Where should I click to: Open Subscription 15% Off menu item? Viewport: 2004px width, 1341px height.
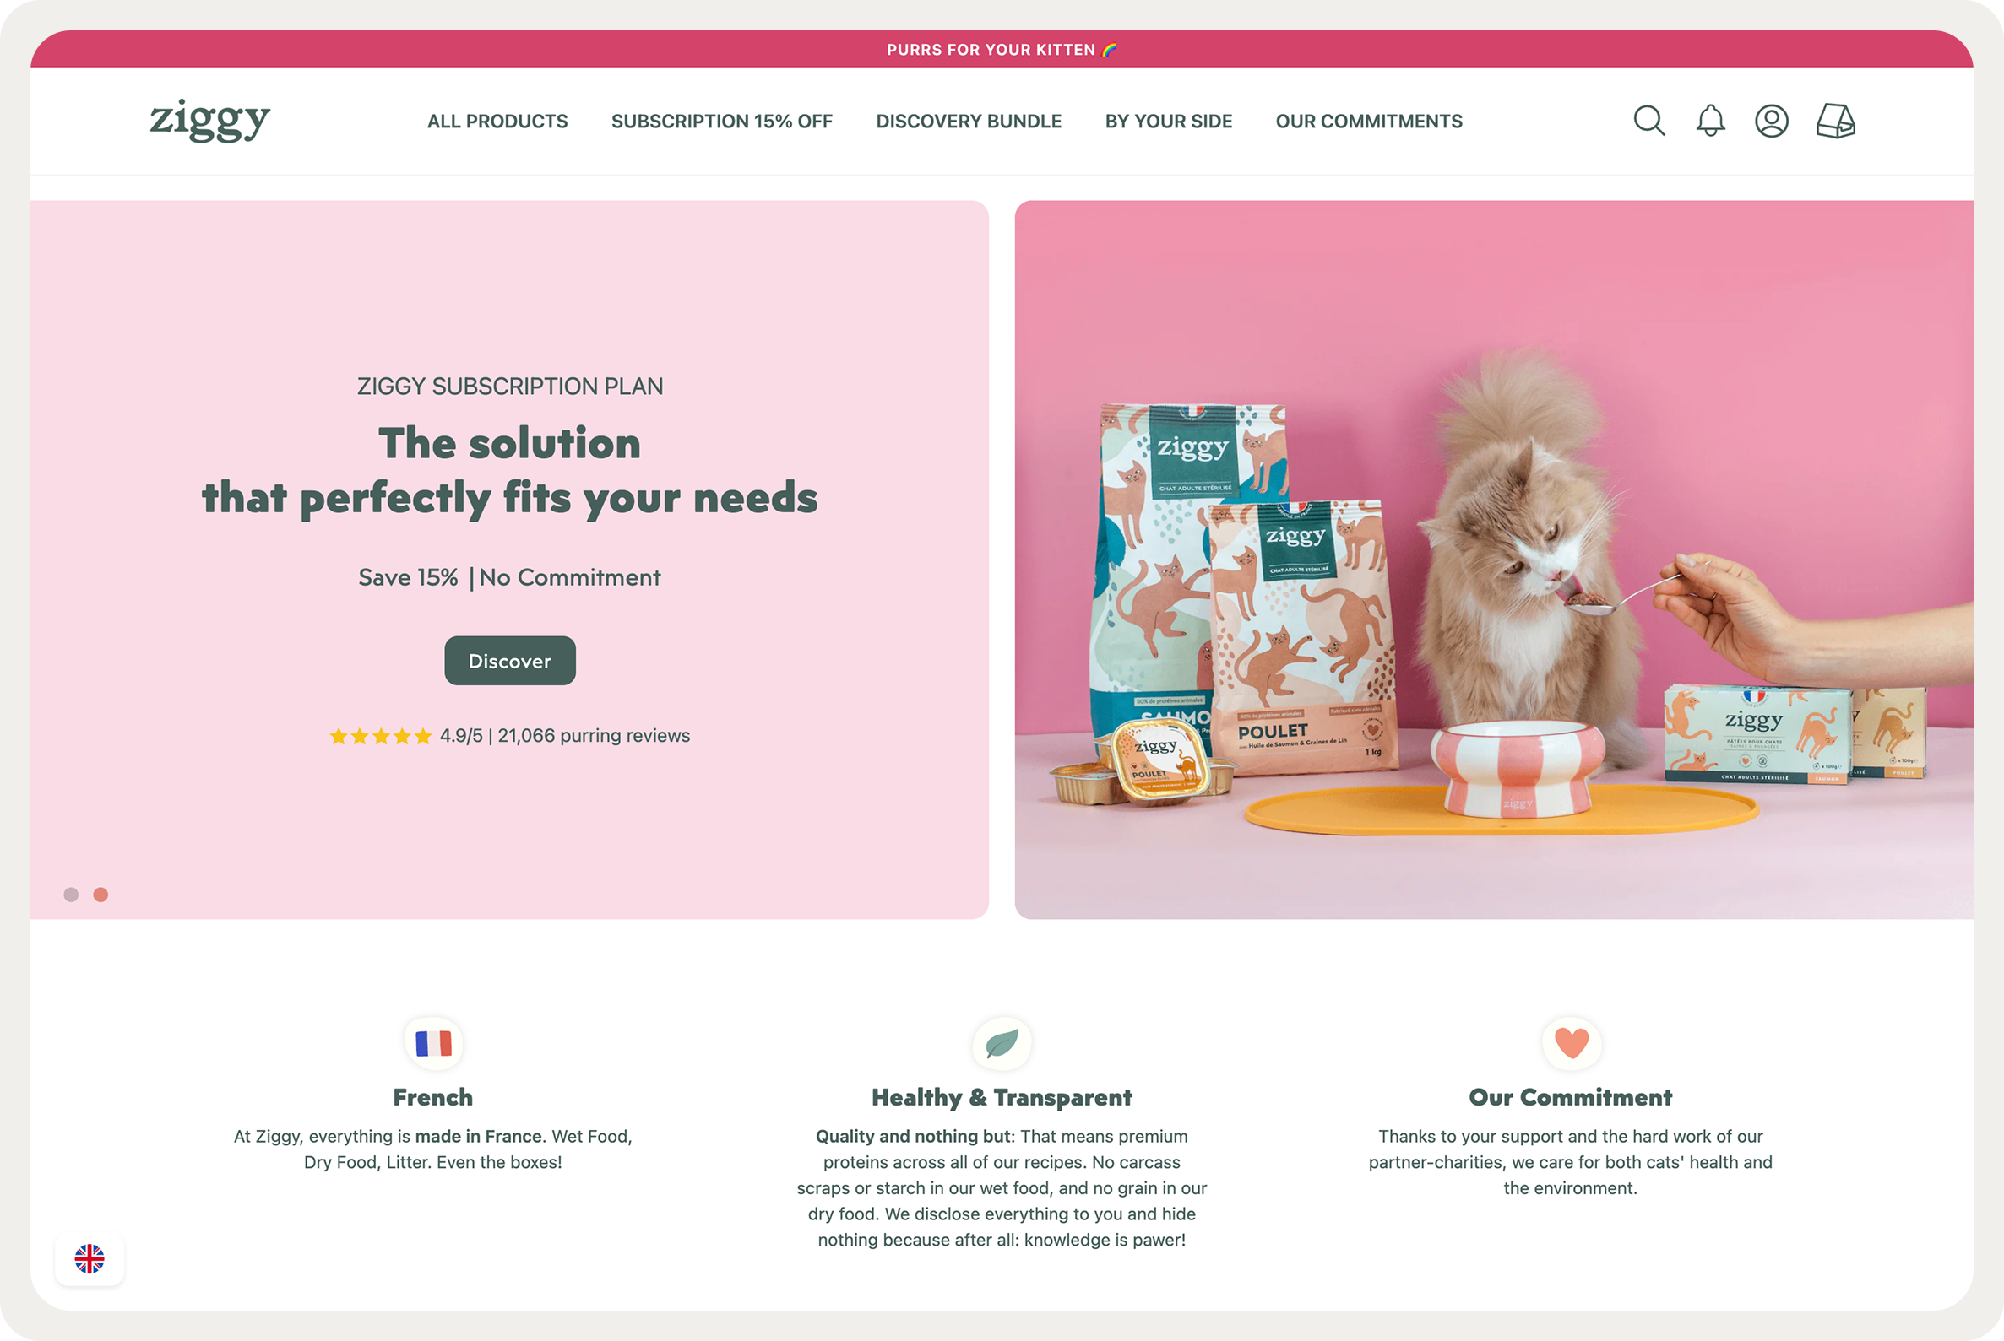(721, 122)
